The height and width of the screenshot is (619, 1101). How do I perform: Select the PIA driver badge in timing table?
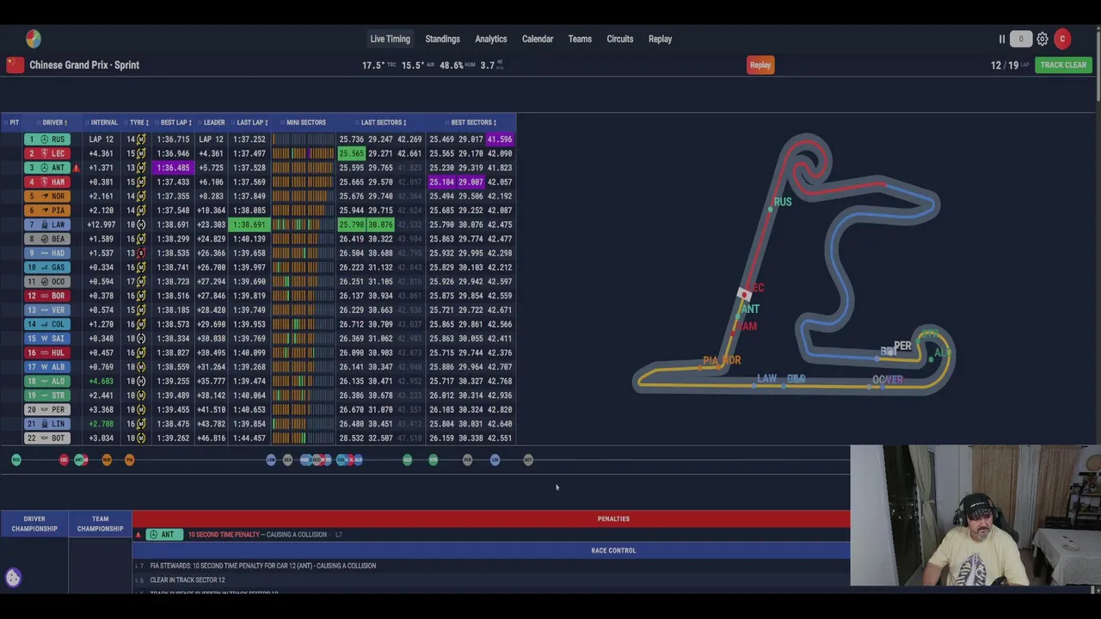pyautogui.click(x=46, y=210)
